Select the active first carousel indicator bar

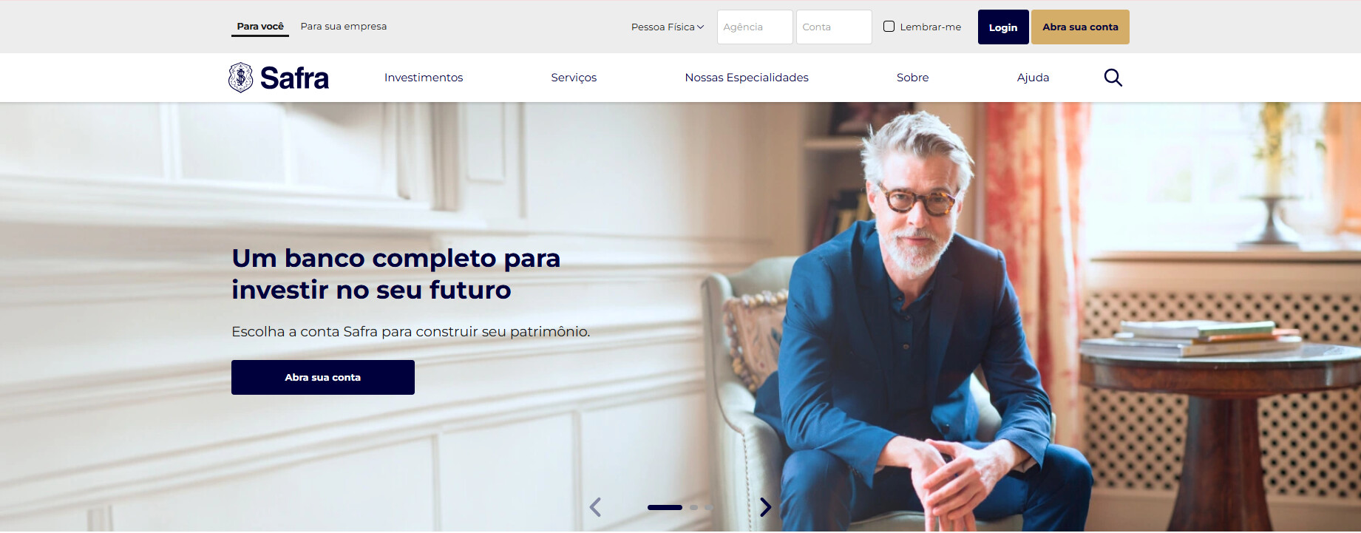665,507
